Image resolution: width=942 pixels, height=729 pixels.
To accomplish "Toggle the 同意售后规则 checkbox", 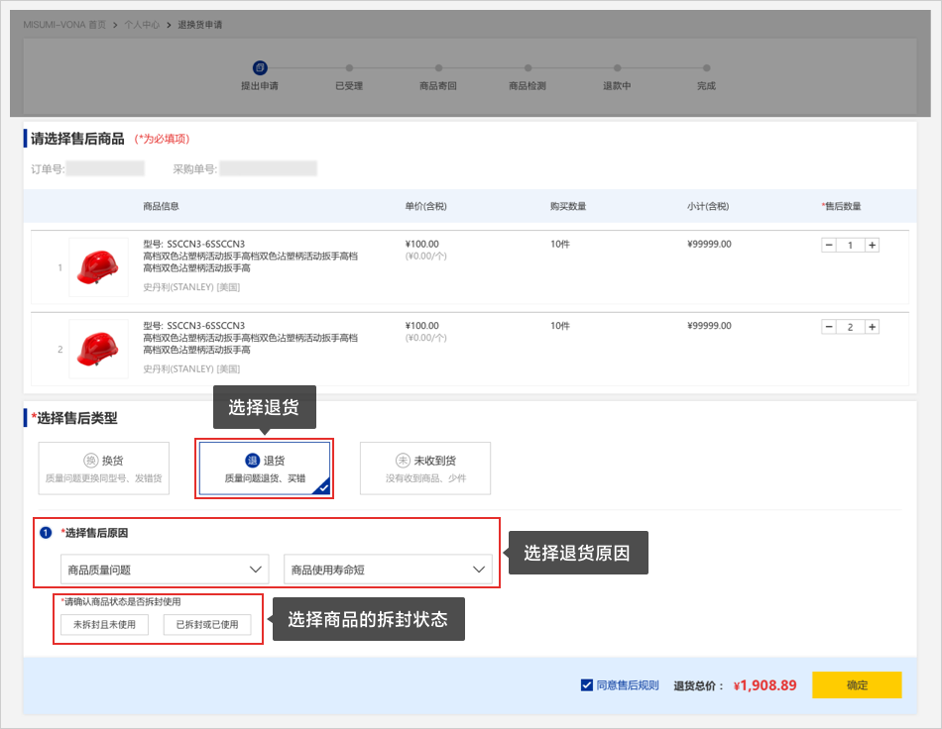I will (x=587, y=684).
